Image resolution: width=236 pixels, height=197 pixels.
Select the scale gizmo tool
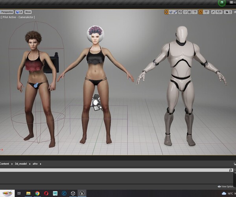[x=175, y=12]
